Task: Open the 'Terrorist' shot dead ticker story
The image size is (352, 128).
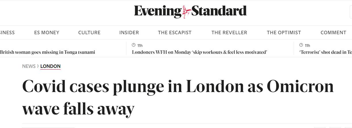Action: (326, 52)
